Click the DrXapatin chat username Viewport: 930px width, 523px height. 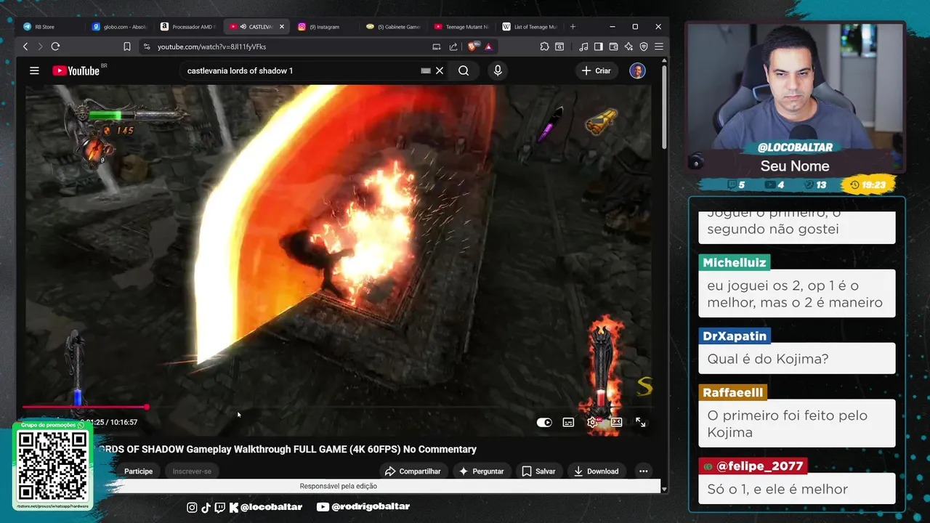point(735,336)
